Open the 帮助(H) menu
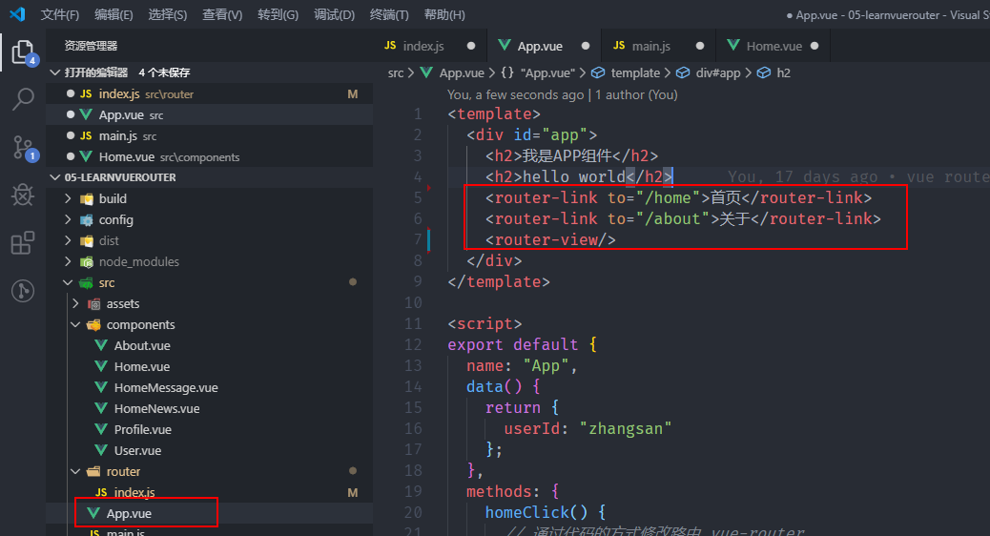This screenshot has width=990, height=536. point(444,14)
